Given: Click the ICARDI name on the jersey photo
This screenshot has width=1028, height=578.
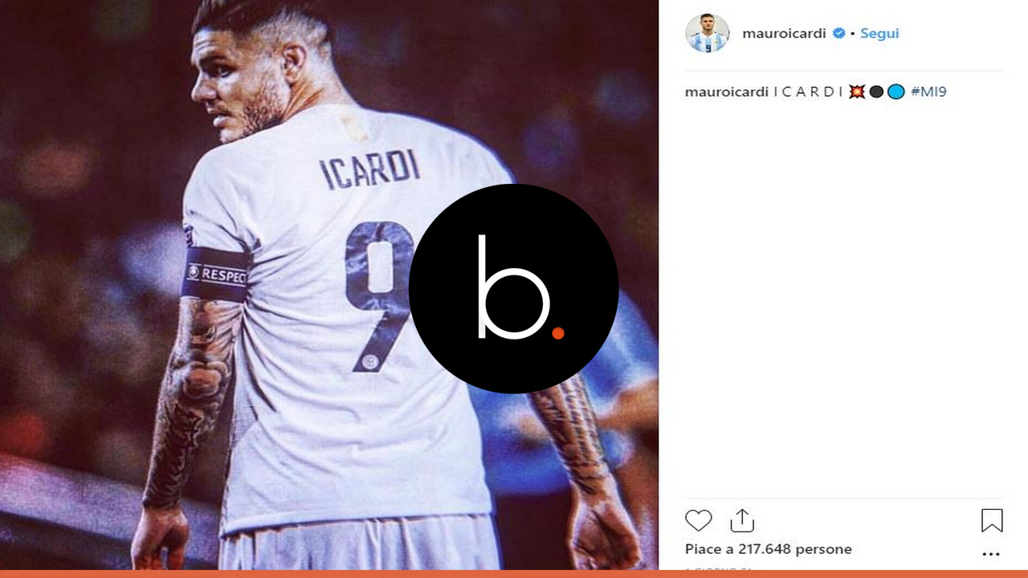Looking at the screenshot, I should coord(370,169).
